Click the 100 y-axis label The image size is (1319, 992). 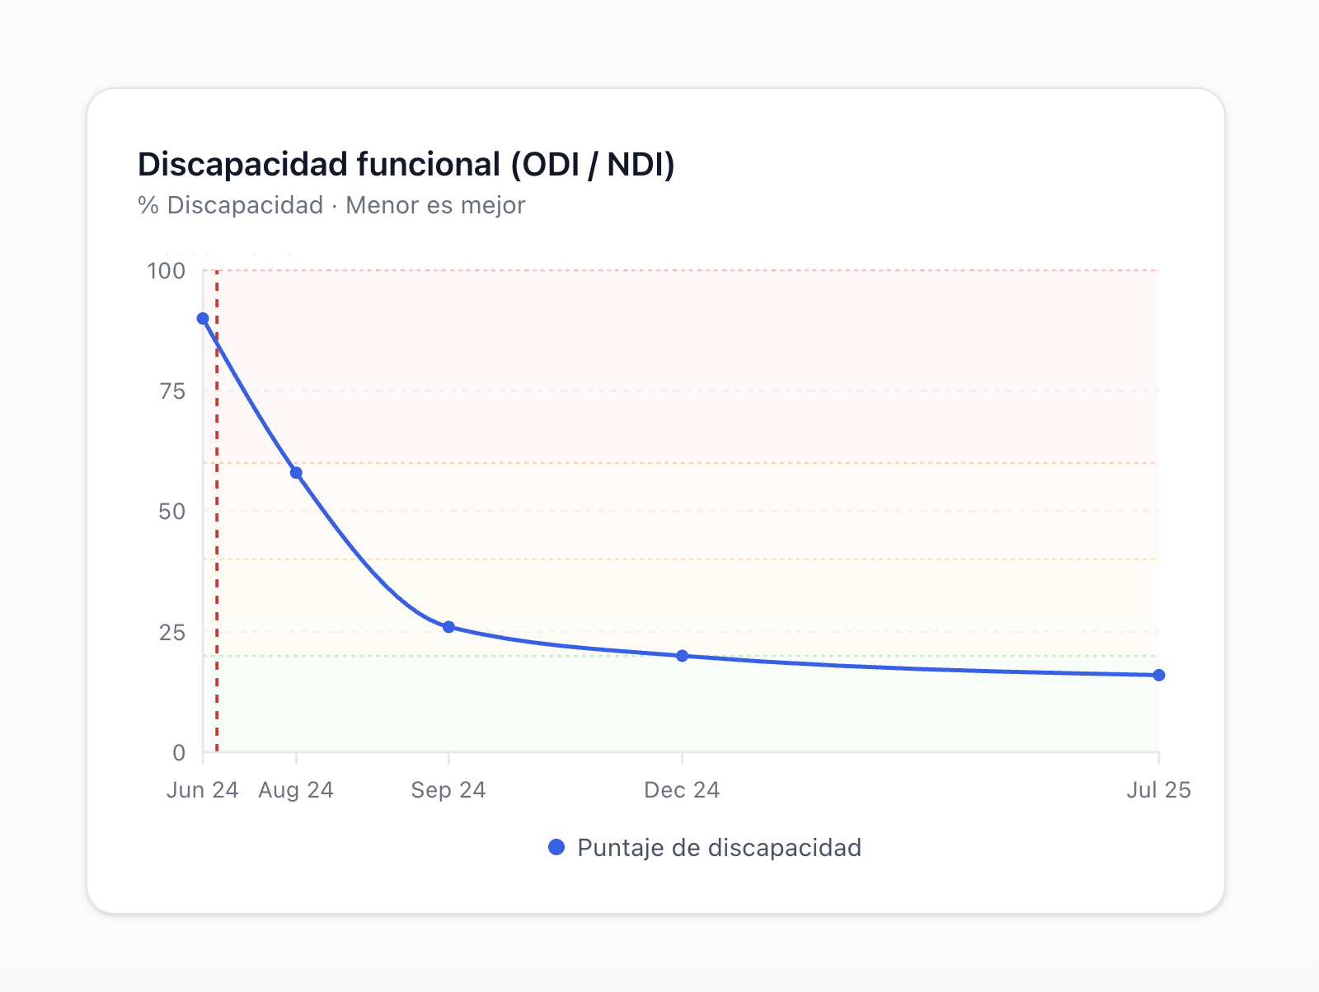click(166, 271)
